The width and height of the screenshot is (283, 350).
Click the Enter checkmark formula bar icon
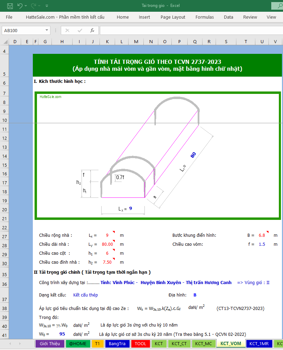tap(80, 30)
